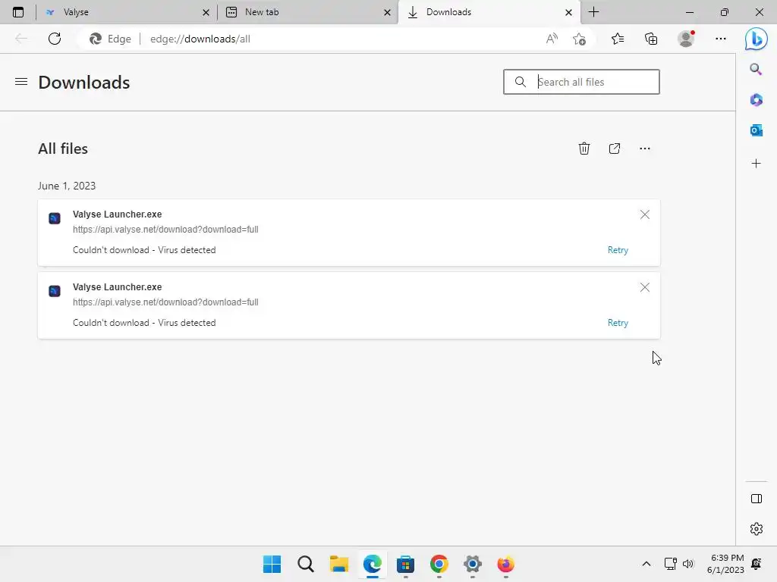Open downloads folder icon
The width and height of the screenshot is (777, 582).
click(615, 149)
